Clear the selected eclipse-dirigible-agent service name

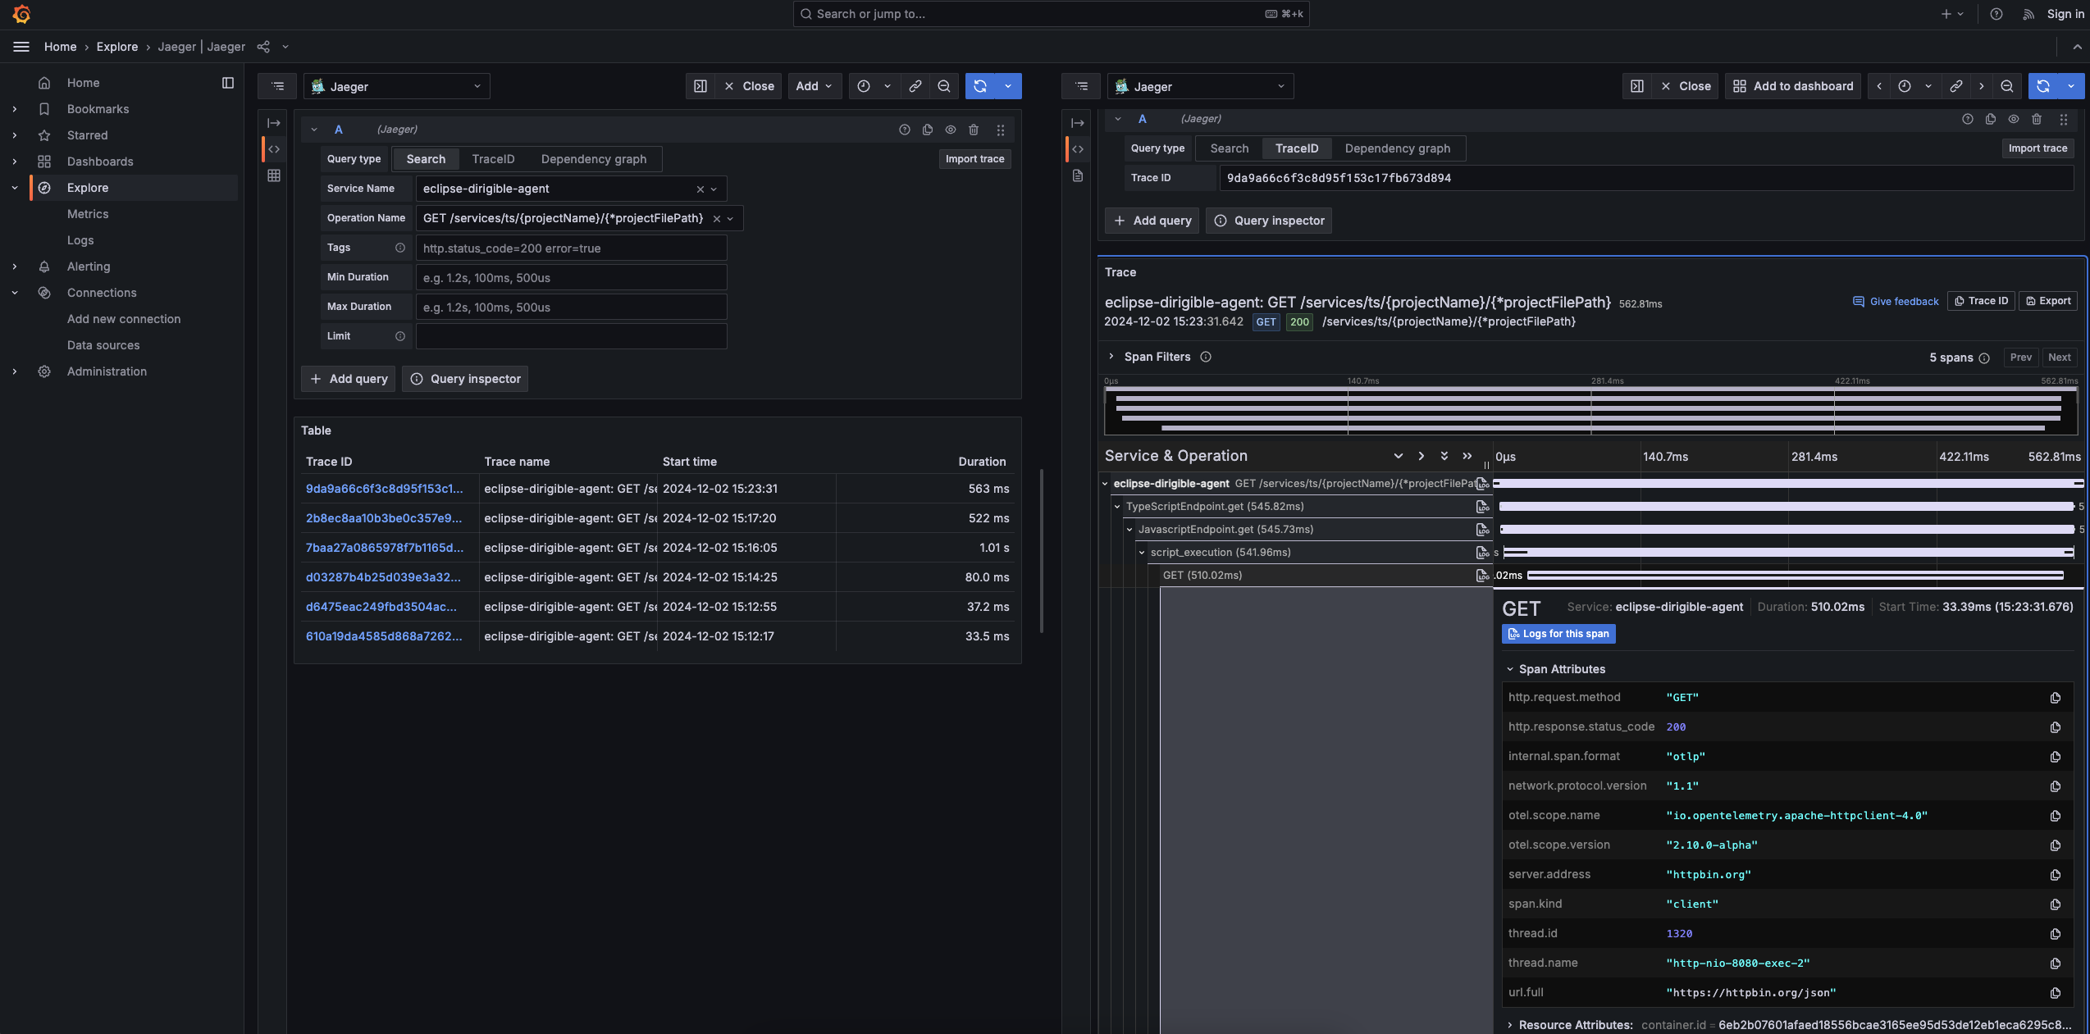[700, 189]
